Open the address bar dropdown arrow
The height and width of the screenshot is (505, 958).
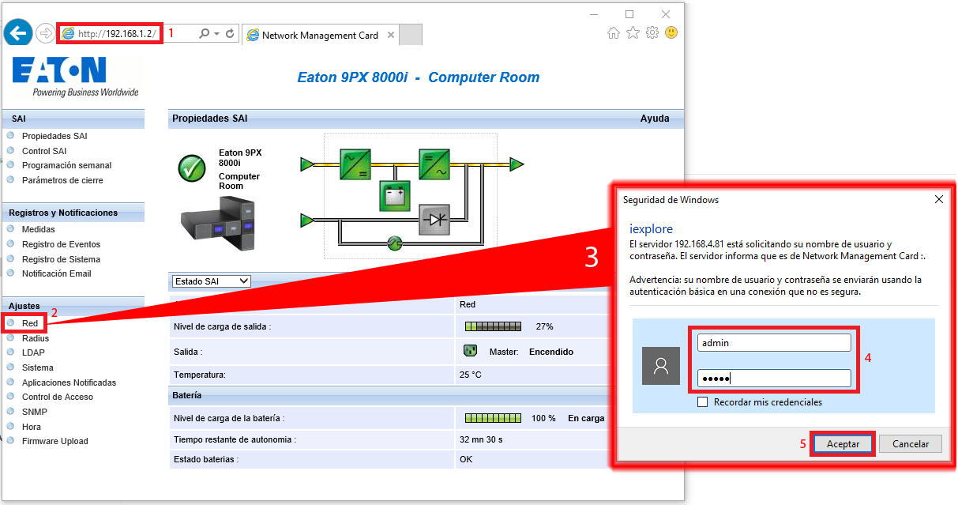(x=216, y=33)
